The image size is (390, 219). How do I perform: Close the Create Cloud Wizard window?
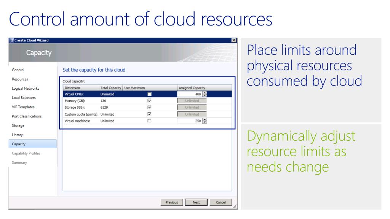(x=233, y=40)
